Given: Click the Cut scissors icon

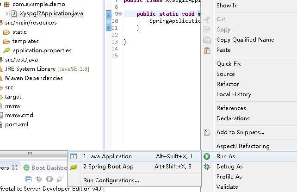Looking at the screenshot, I should point(207,19).
